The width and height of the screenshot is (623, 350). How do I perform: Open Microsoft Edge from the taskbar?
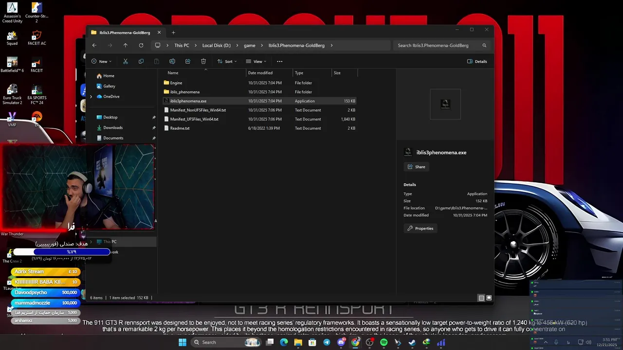tap(284, 342)
